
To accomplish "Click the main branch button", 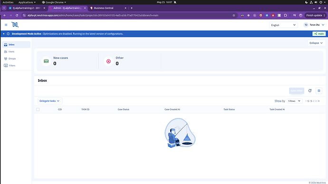I will 319,34.
